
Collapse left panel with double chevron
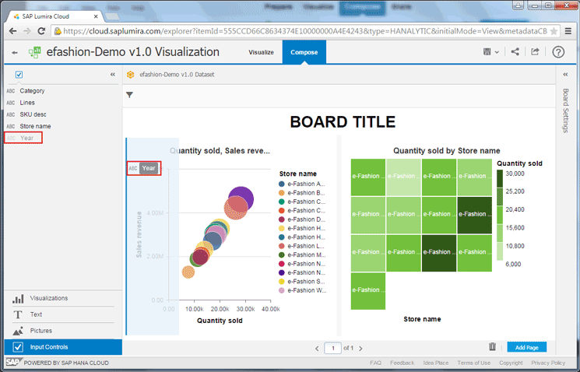[x=113, y=75]
